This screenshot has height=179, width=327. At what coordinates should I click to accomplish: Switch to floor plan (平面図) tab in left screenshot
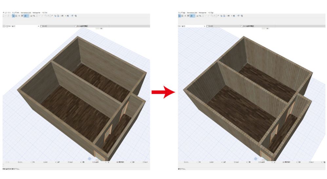pyautogui.click(x=92, y=26)
